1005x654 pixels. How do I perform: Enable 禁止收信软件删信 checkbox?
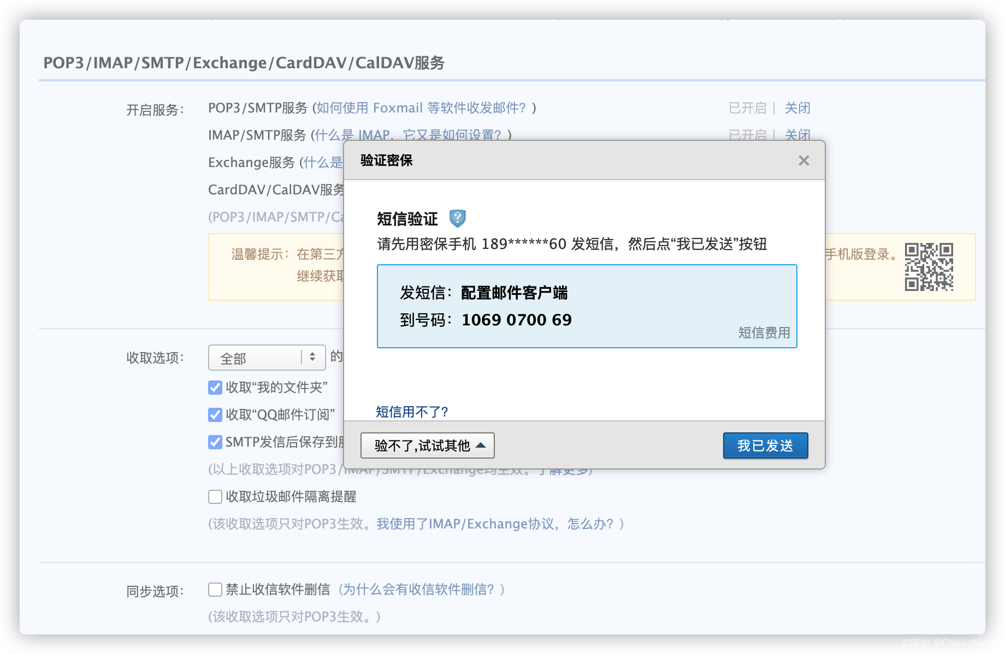(215, 590)
